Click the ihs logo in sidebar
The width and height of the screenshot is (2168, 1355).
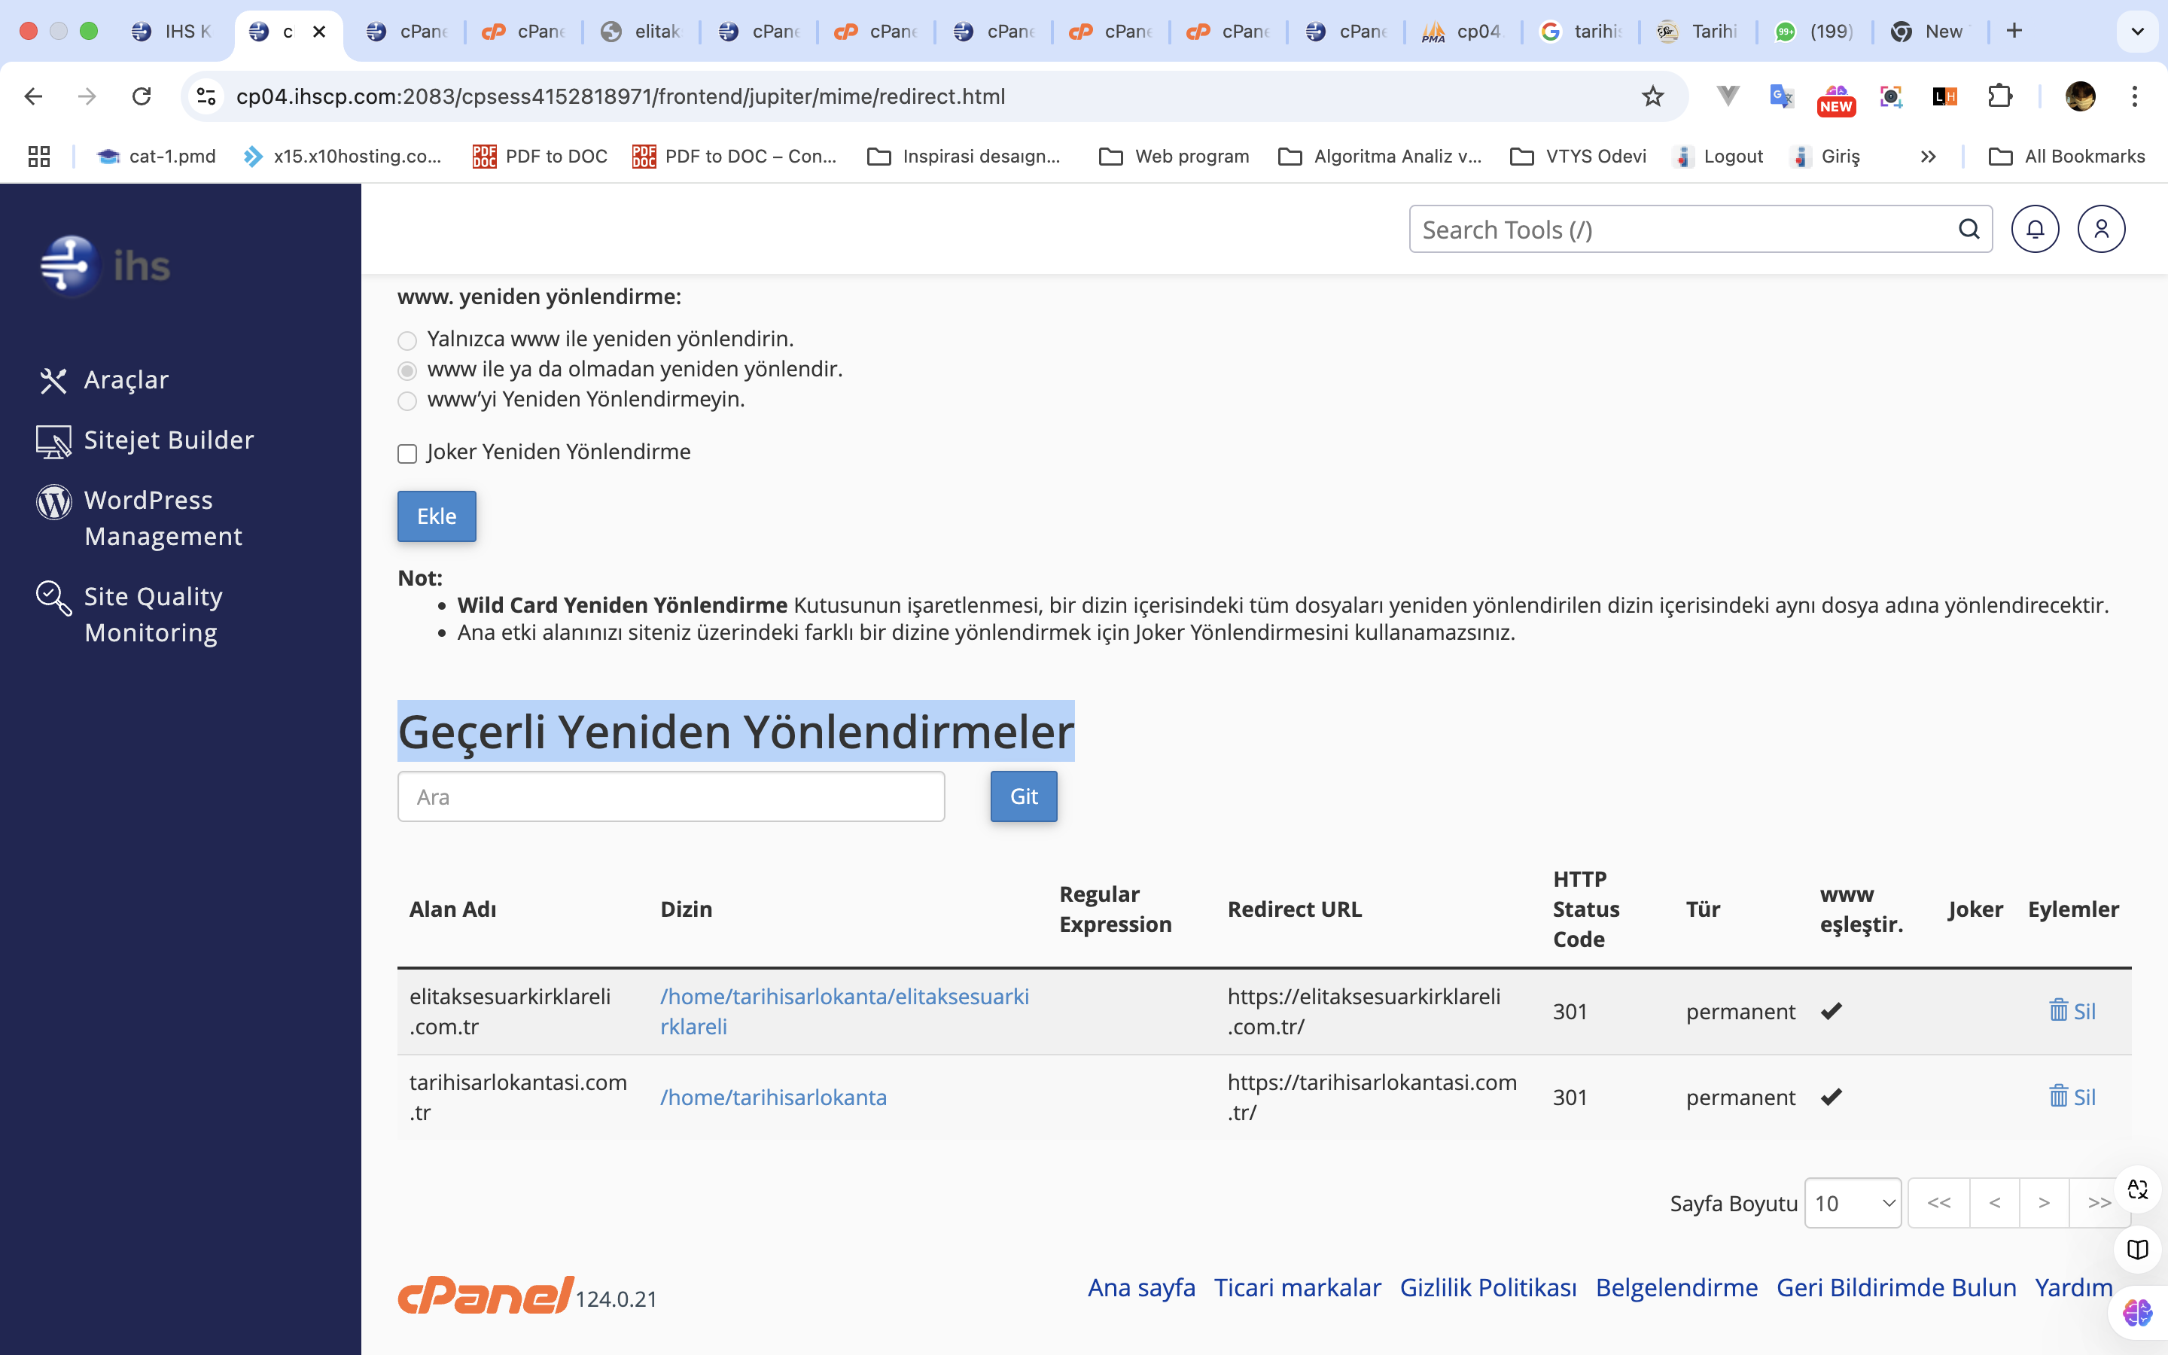point(105,266)
